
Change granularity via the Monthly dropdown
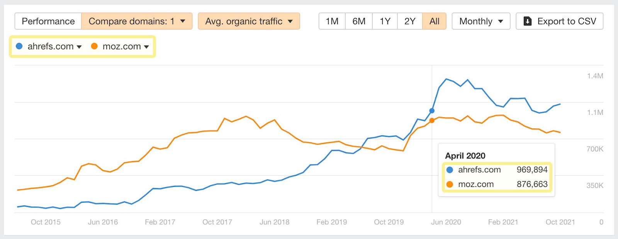coord(480,21)
